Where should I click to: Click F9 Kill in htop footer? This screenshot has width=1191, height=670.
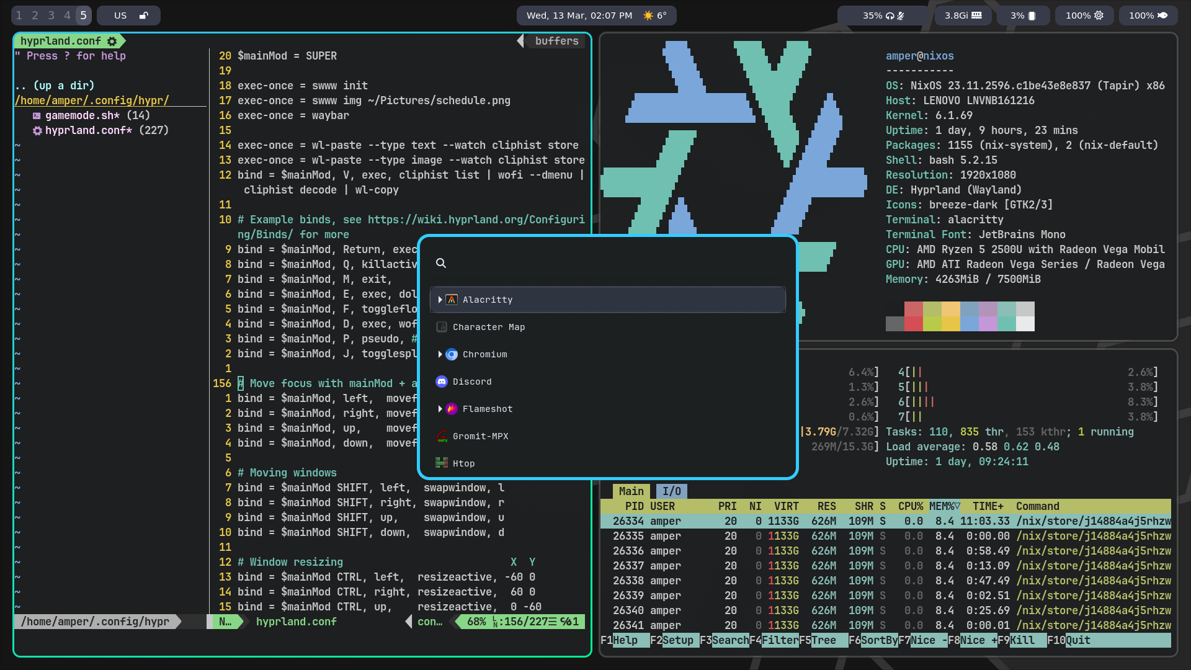1022,640
